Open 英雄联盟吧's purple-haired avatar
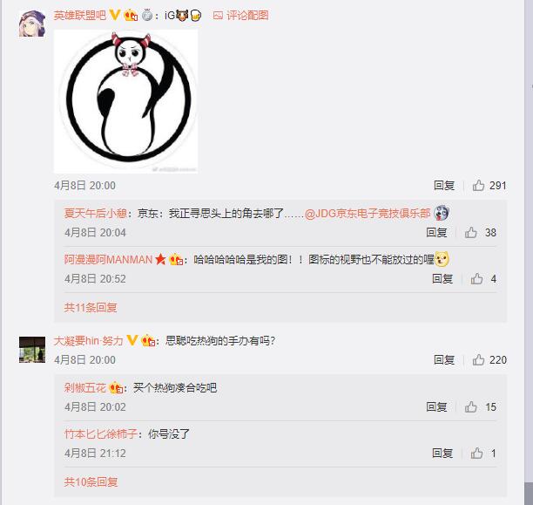The height and width of the screenshot is (505, 533). pos(32,24)
